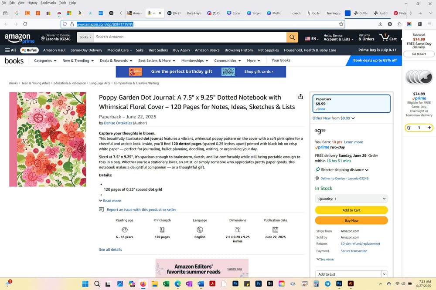The image size is (436, 290).
Task: Open the floral journal cover image
Action: tap(48, 139)
